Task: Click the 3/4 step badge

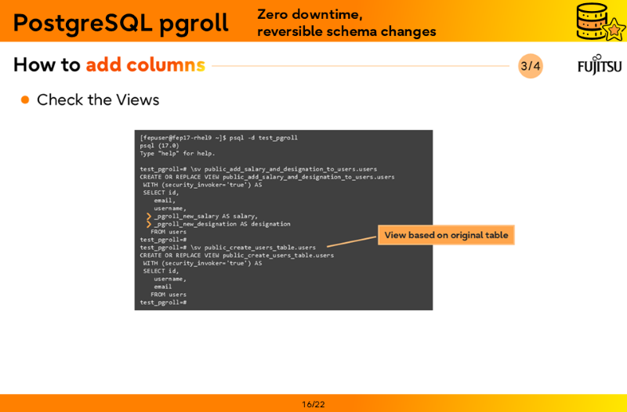Action: [531, 66]
